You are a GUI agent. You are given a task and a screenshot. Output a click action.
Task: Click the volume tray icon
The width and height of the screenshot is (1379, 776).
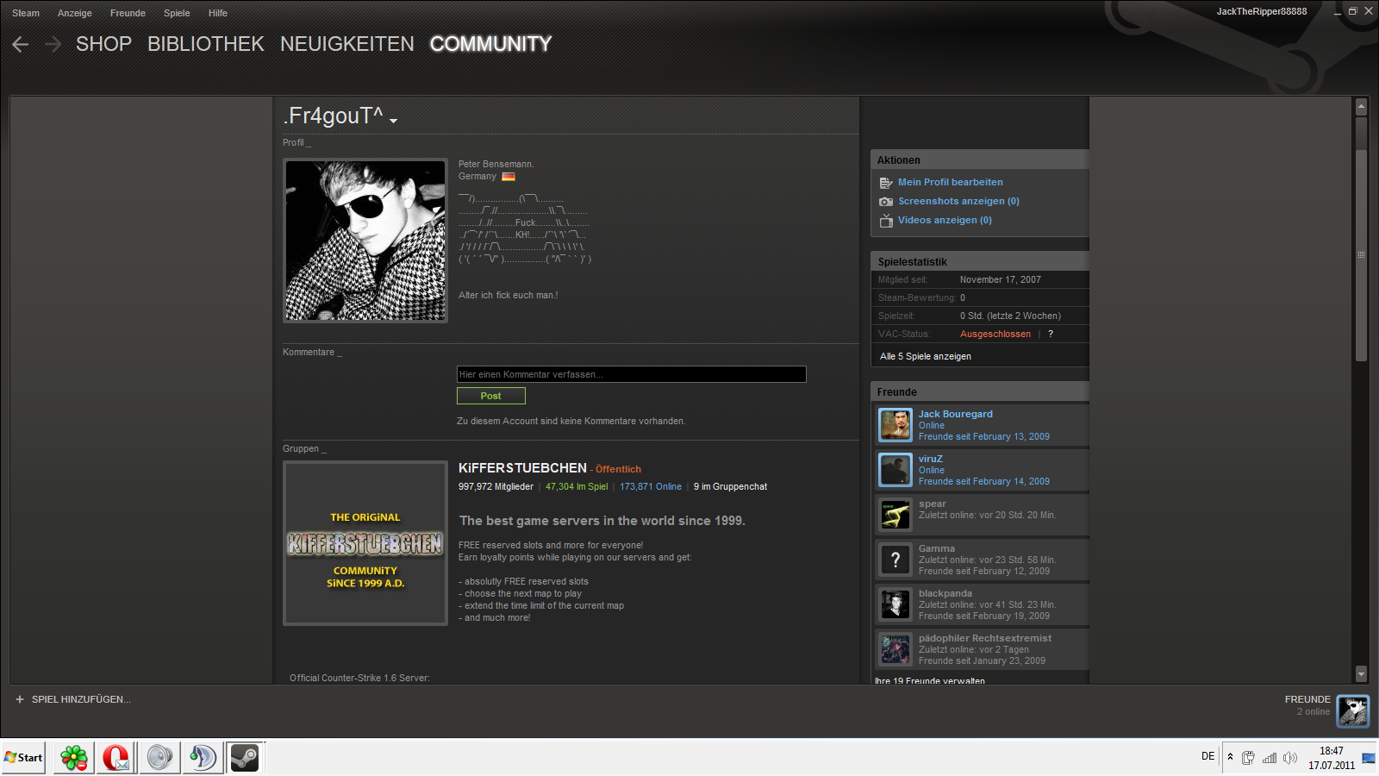click(1290, 758)
